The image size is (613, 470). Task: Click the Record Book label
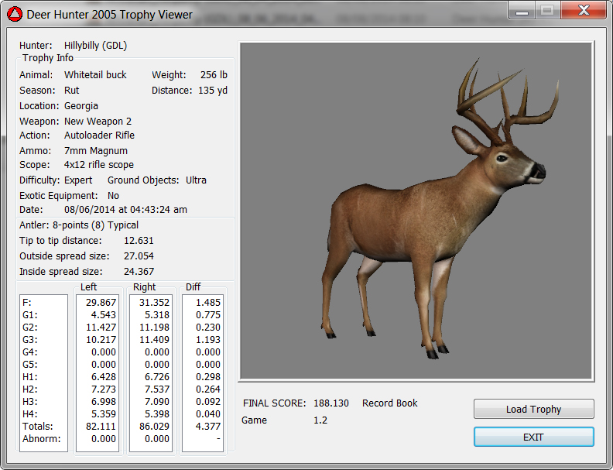(389, 403)
